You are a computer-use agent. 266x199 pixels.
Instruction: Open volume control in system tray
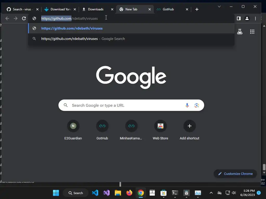pos(234,193)
